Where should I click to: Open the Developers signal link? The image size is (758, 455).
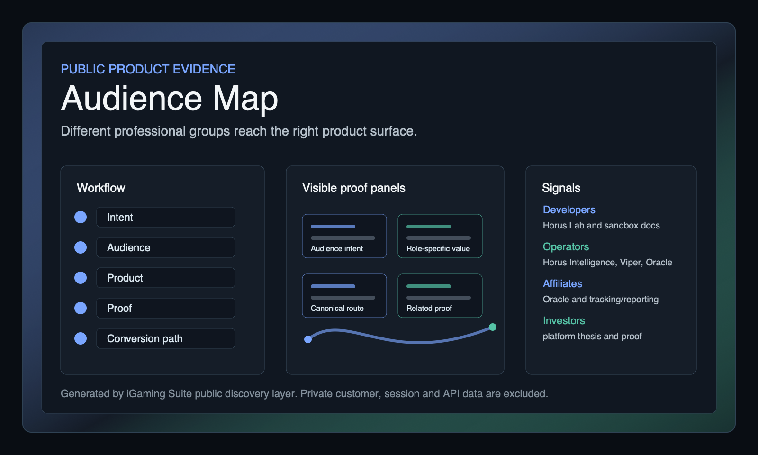(x=569, y=209)
